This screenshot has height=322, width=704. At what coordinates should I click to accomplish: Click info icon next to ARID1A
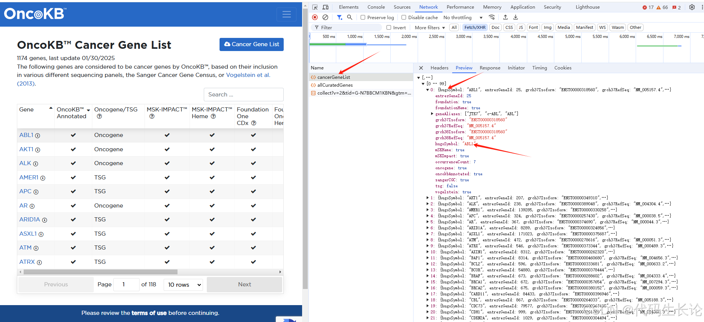45,220
